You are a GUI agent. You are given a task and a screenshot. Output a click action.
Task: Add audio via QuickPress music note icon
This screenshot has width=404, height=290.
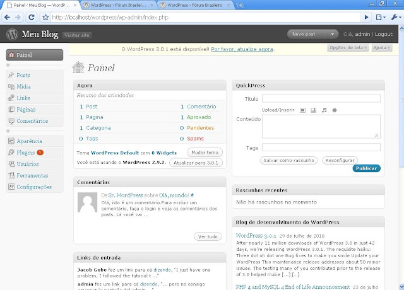click(324, 110)
